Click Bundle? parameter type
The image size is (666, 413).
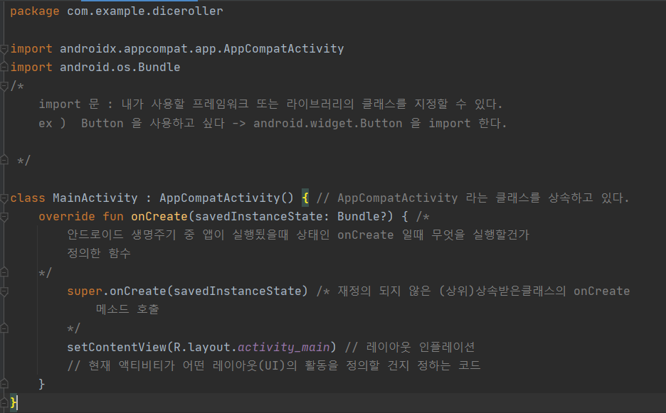362,217
